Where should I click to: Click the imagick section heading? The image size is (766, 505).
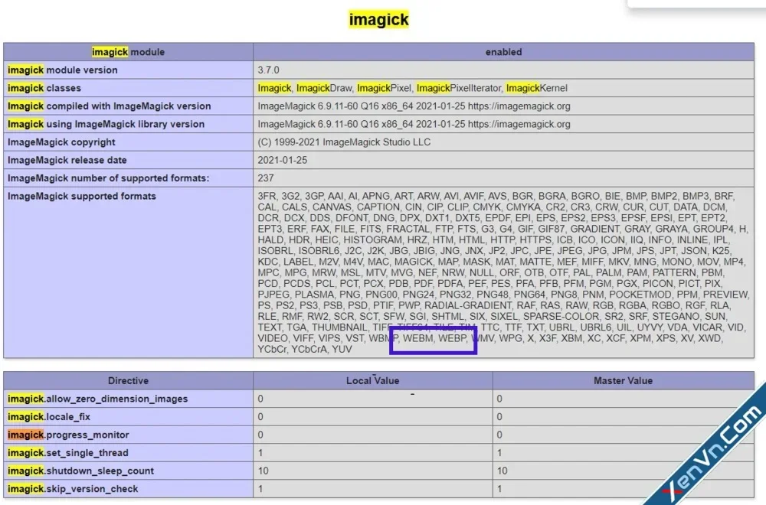click(x=378, y=20)
